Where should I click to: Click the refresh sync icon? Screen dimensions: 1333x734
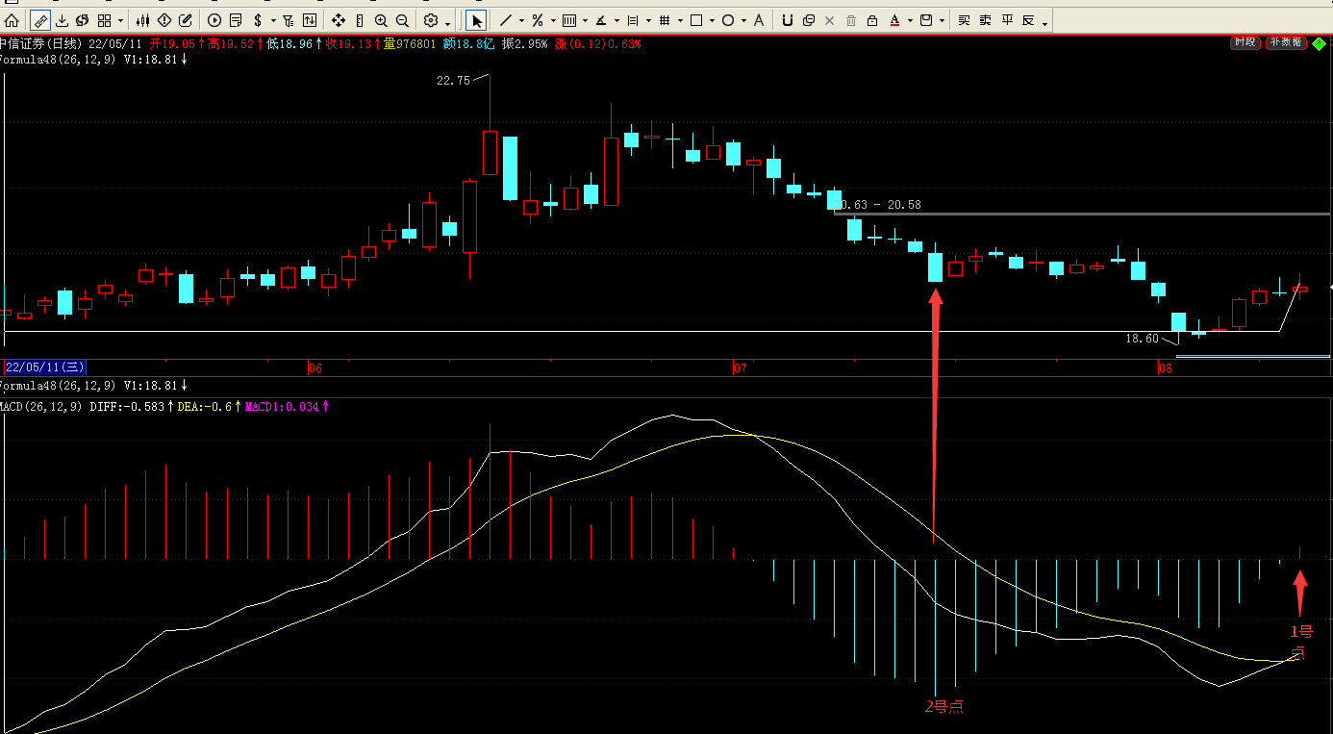tap(82, 20)
